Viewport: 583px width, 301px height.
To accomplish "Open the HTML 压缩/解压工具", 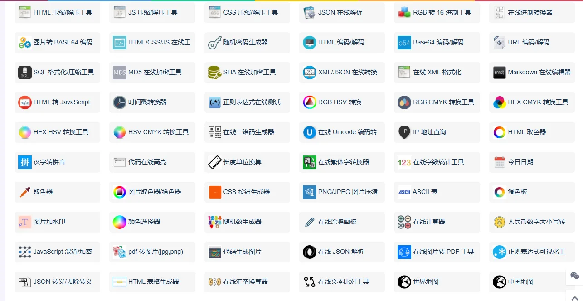I will coord(57,12).
